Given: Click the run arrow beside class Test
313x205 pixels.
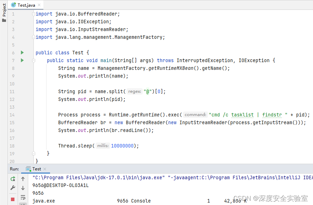Looking at the screenshot, I should (x=22, y=52).
